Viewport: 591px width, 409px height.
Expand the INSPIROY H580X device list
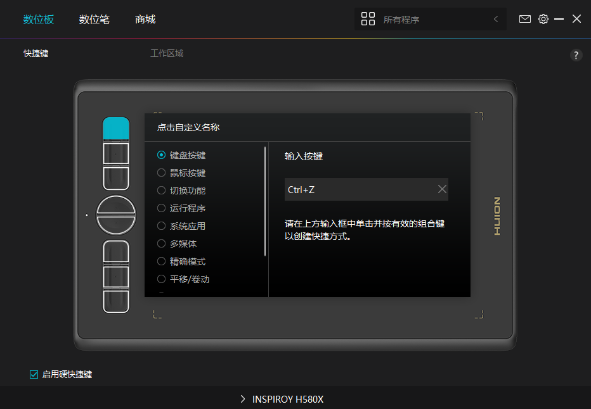(x=243, y=400)
